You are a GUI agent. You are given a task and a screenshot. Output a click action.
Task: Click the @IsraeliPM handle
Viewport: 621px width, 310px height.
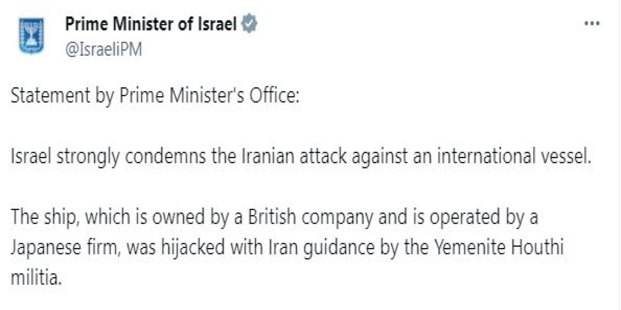pyautogui.click(x=103, y=49)
